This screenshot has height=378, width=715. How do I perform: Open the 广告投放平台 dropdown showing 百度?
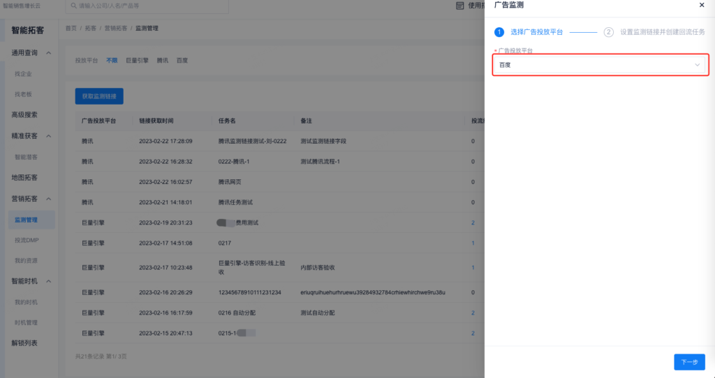600,65
